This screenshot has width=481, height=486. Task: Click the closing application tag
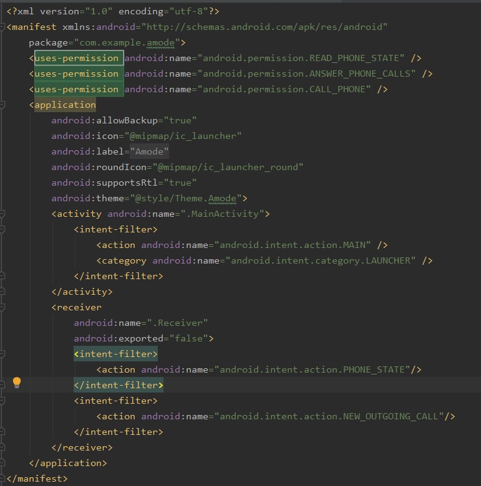(68, 463)
